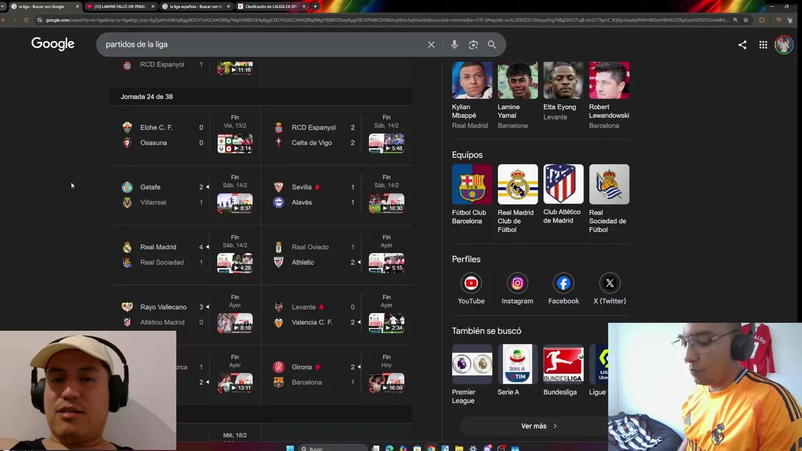Play Real Oviedo vs Athletic highlights
This screenshot has height=451, width=802.
pos(387,263)
